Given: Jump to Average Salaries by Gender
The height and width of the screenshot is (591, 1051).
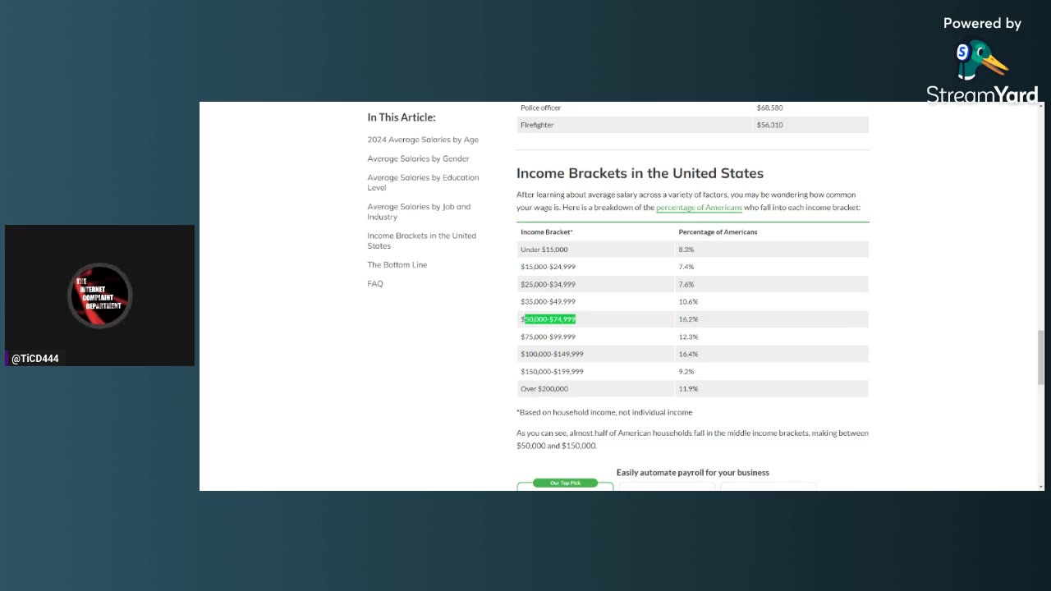Looking at the screenshot, I should [418, 158].
